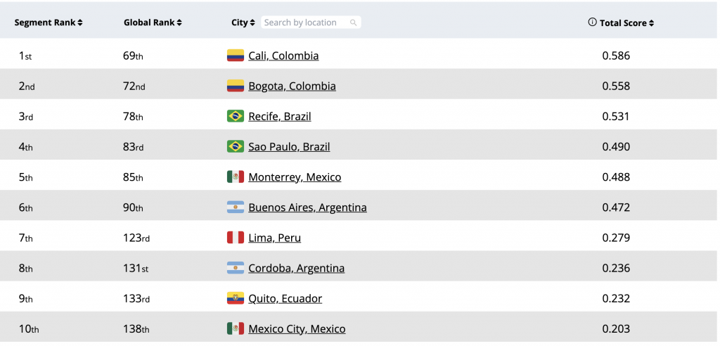Click the Brazil flag next to Recife
720x346 pixels.
point(235,116)
